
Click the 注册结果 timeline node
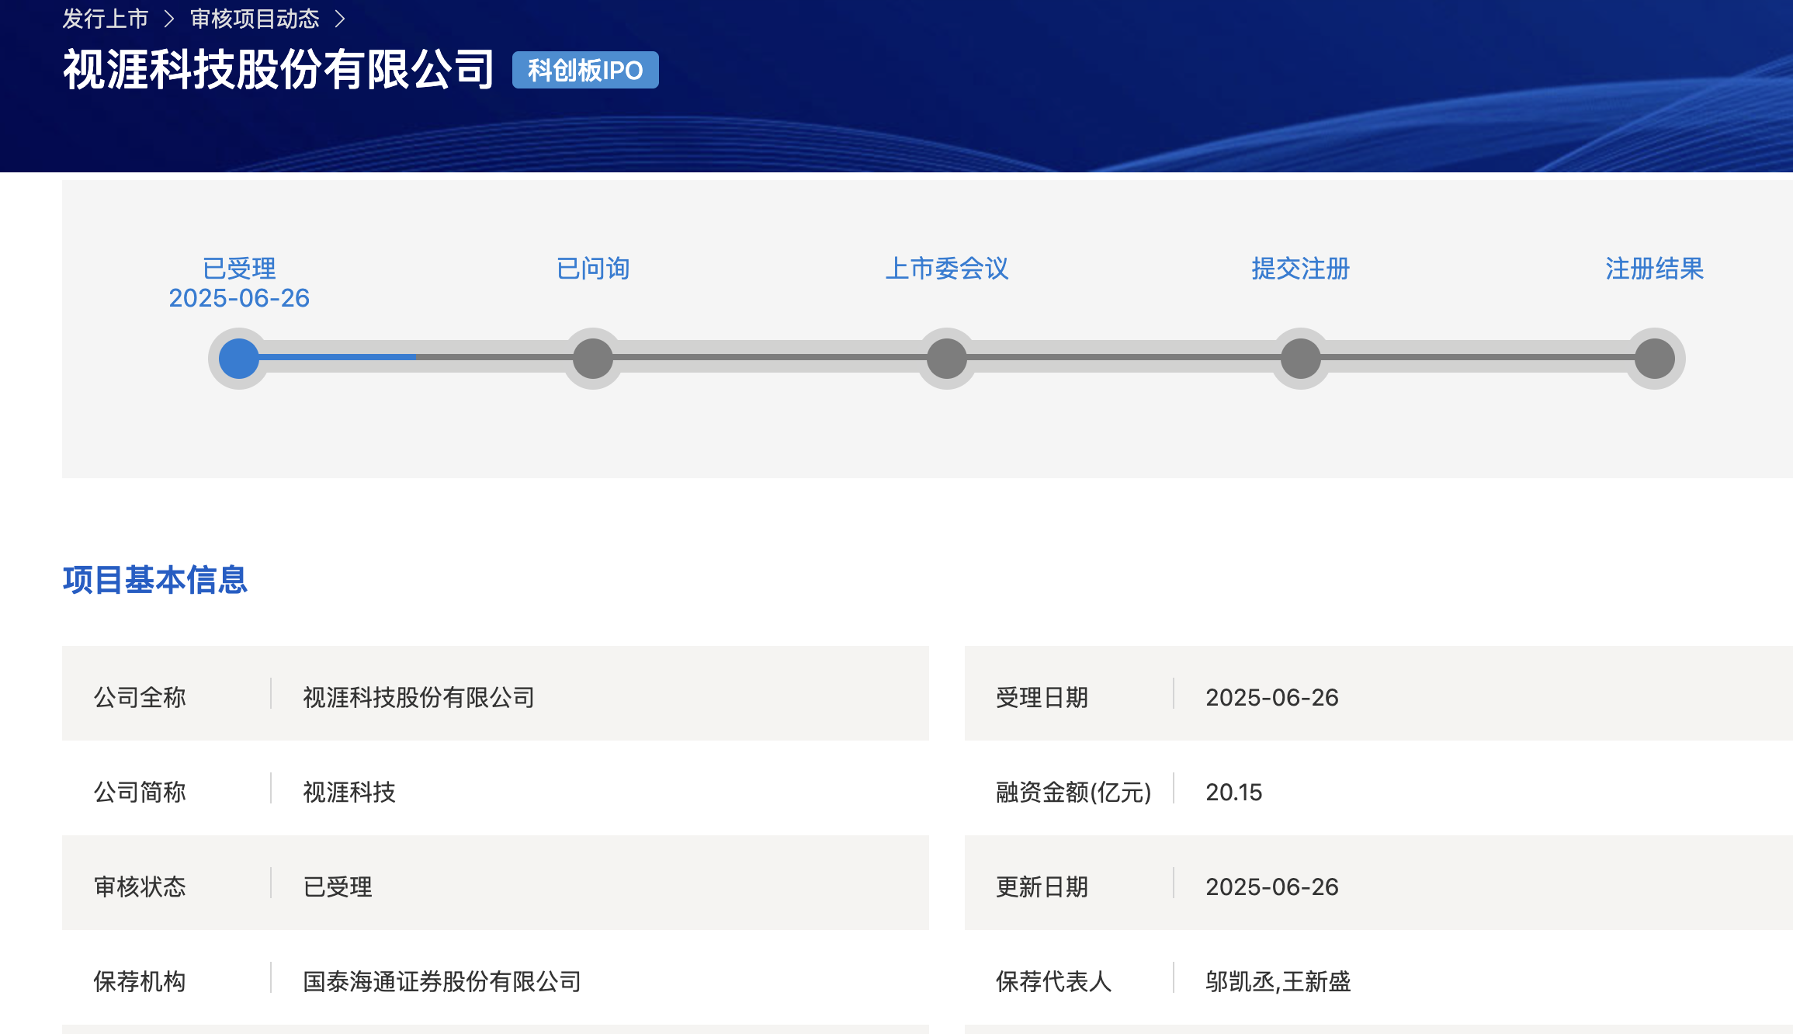1654,357
